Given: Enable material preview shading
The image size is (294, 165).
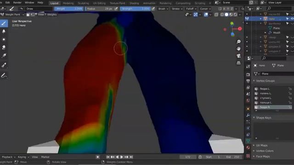Looking at the screenshot, I should click(231, 15).
